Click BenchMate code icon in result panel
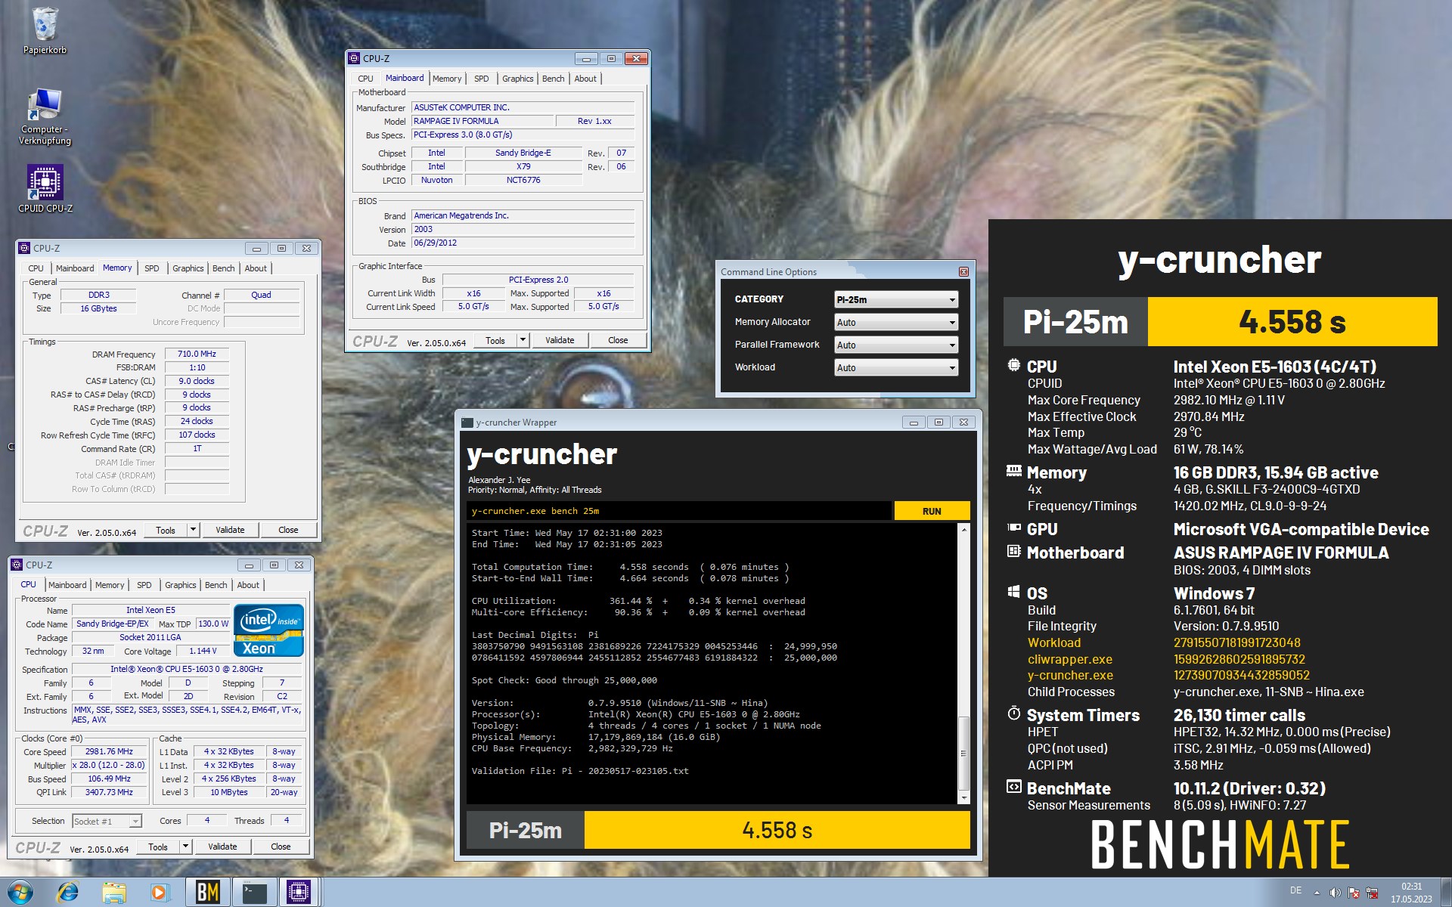This screenshot has height=907, width=1452. 1013,786
